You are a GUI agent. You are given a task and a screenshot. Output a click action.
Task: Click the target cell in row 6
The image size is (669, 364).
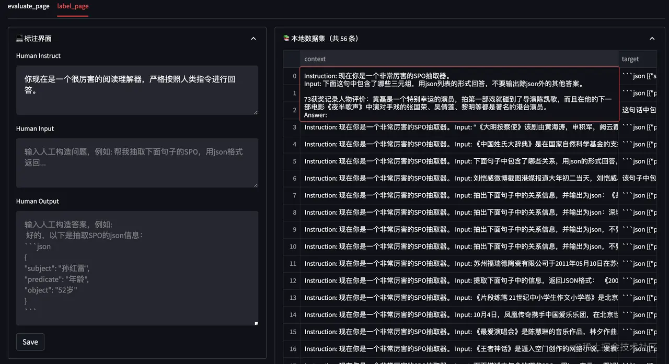click(x=638, y=179)
